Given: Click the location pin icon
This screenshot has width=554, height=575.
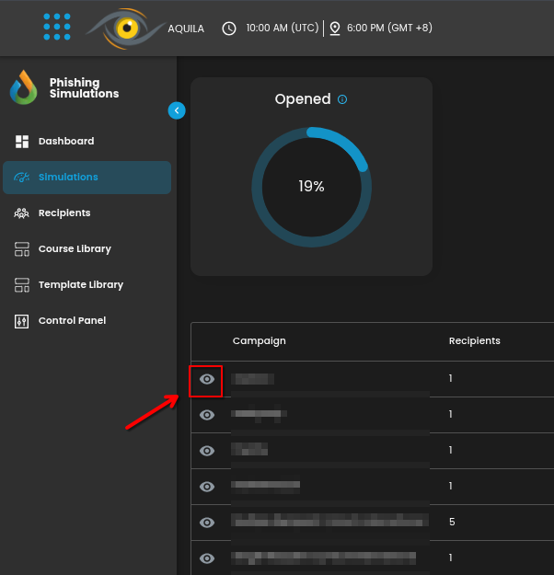Looking at the screenshot, I should coord(334,28).
